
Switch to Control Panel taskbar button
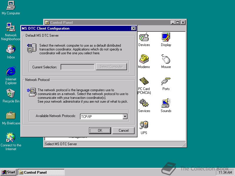pyautogui.click(x=41, y=172)
